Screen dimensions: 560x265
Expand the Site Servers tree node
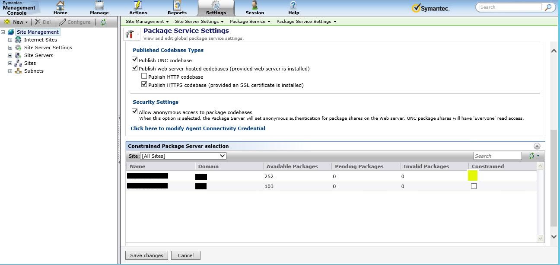click(10, 55)
